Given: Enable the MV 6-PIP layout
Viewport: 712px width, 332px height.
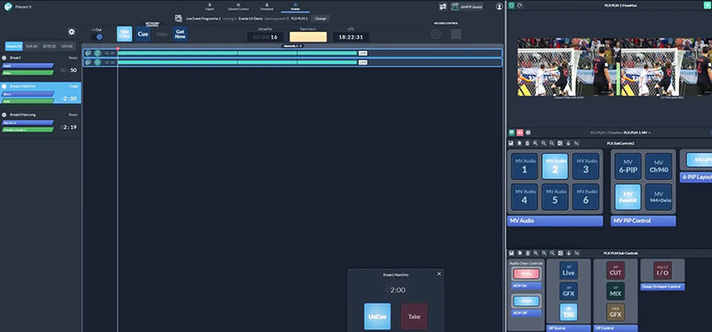Looking at the screenshot, I should (x=628, y=166).
